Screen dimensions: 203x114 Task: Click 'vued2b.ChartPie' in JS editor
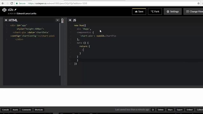[106, 36]
